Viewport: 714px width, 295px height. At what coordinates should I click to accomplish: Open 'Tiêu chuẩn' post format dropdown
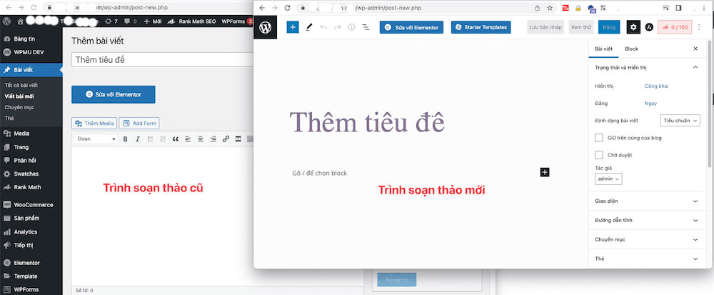coord(680,121)
